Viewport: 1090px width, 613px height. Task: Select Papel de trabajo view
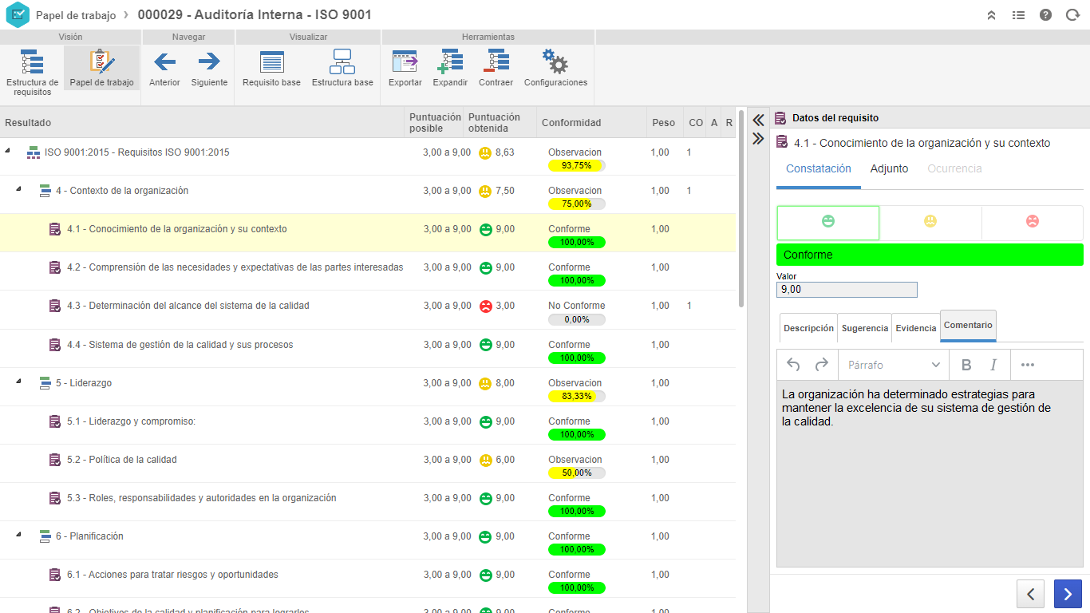point(101,68)
